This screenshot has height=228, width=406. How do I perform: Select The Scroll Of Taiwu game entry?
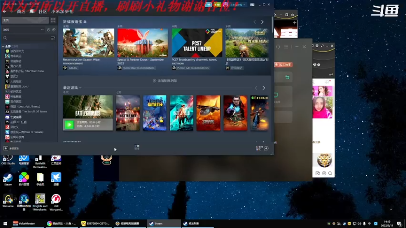(x=28, y=111)
